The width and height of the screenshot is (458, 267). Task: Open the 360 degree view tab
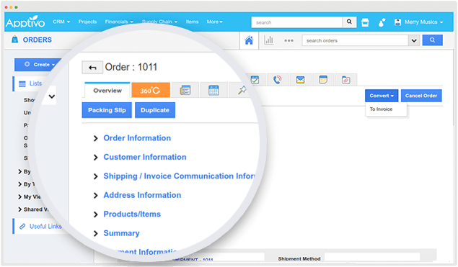click(151, 91)
